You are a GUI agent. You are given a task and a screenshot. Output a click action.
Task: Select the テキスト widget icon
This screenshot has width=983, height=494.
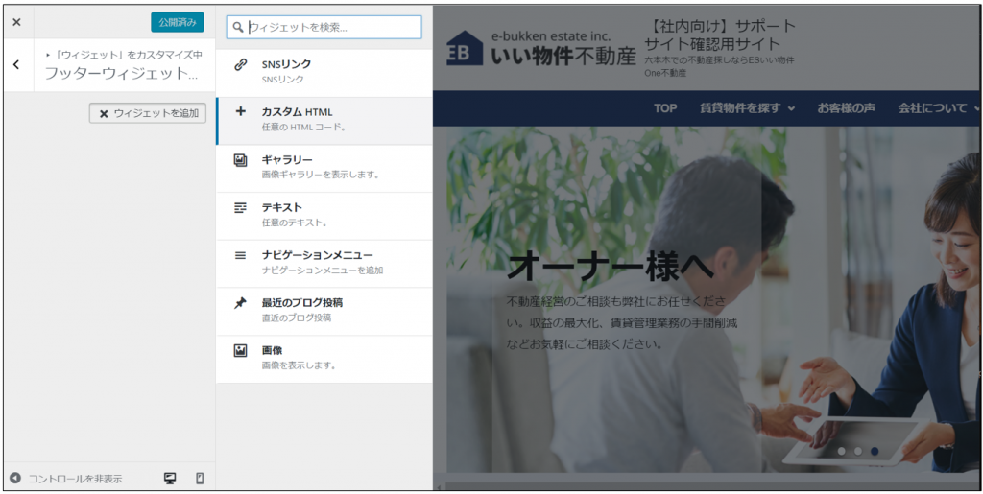241,207
